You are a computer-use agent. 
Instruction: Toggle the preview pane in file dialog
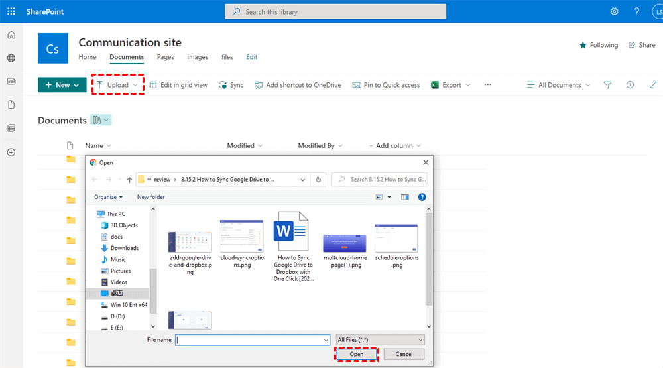405,197
